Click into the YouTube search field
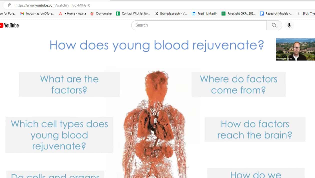This screenshot has height=178, width=315. (x=199, y=25)
